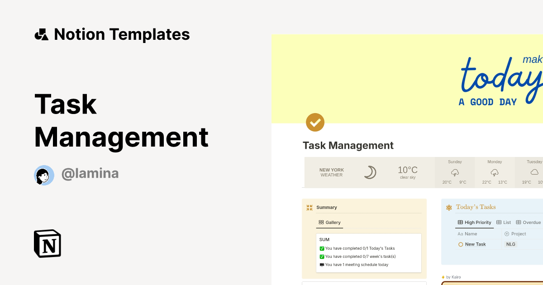543x285 pixels.
Task: Open the Overdue tab
Action: pos(529,222)
